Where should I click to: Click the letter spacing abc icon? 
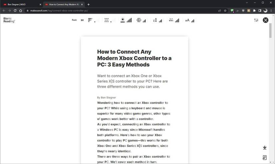(x=171, y=20)
